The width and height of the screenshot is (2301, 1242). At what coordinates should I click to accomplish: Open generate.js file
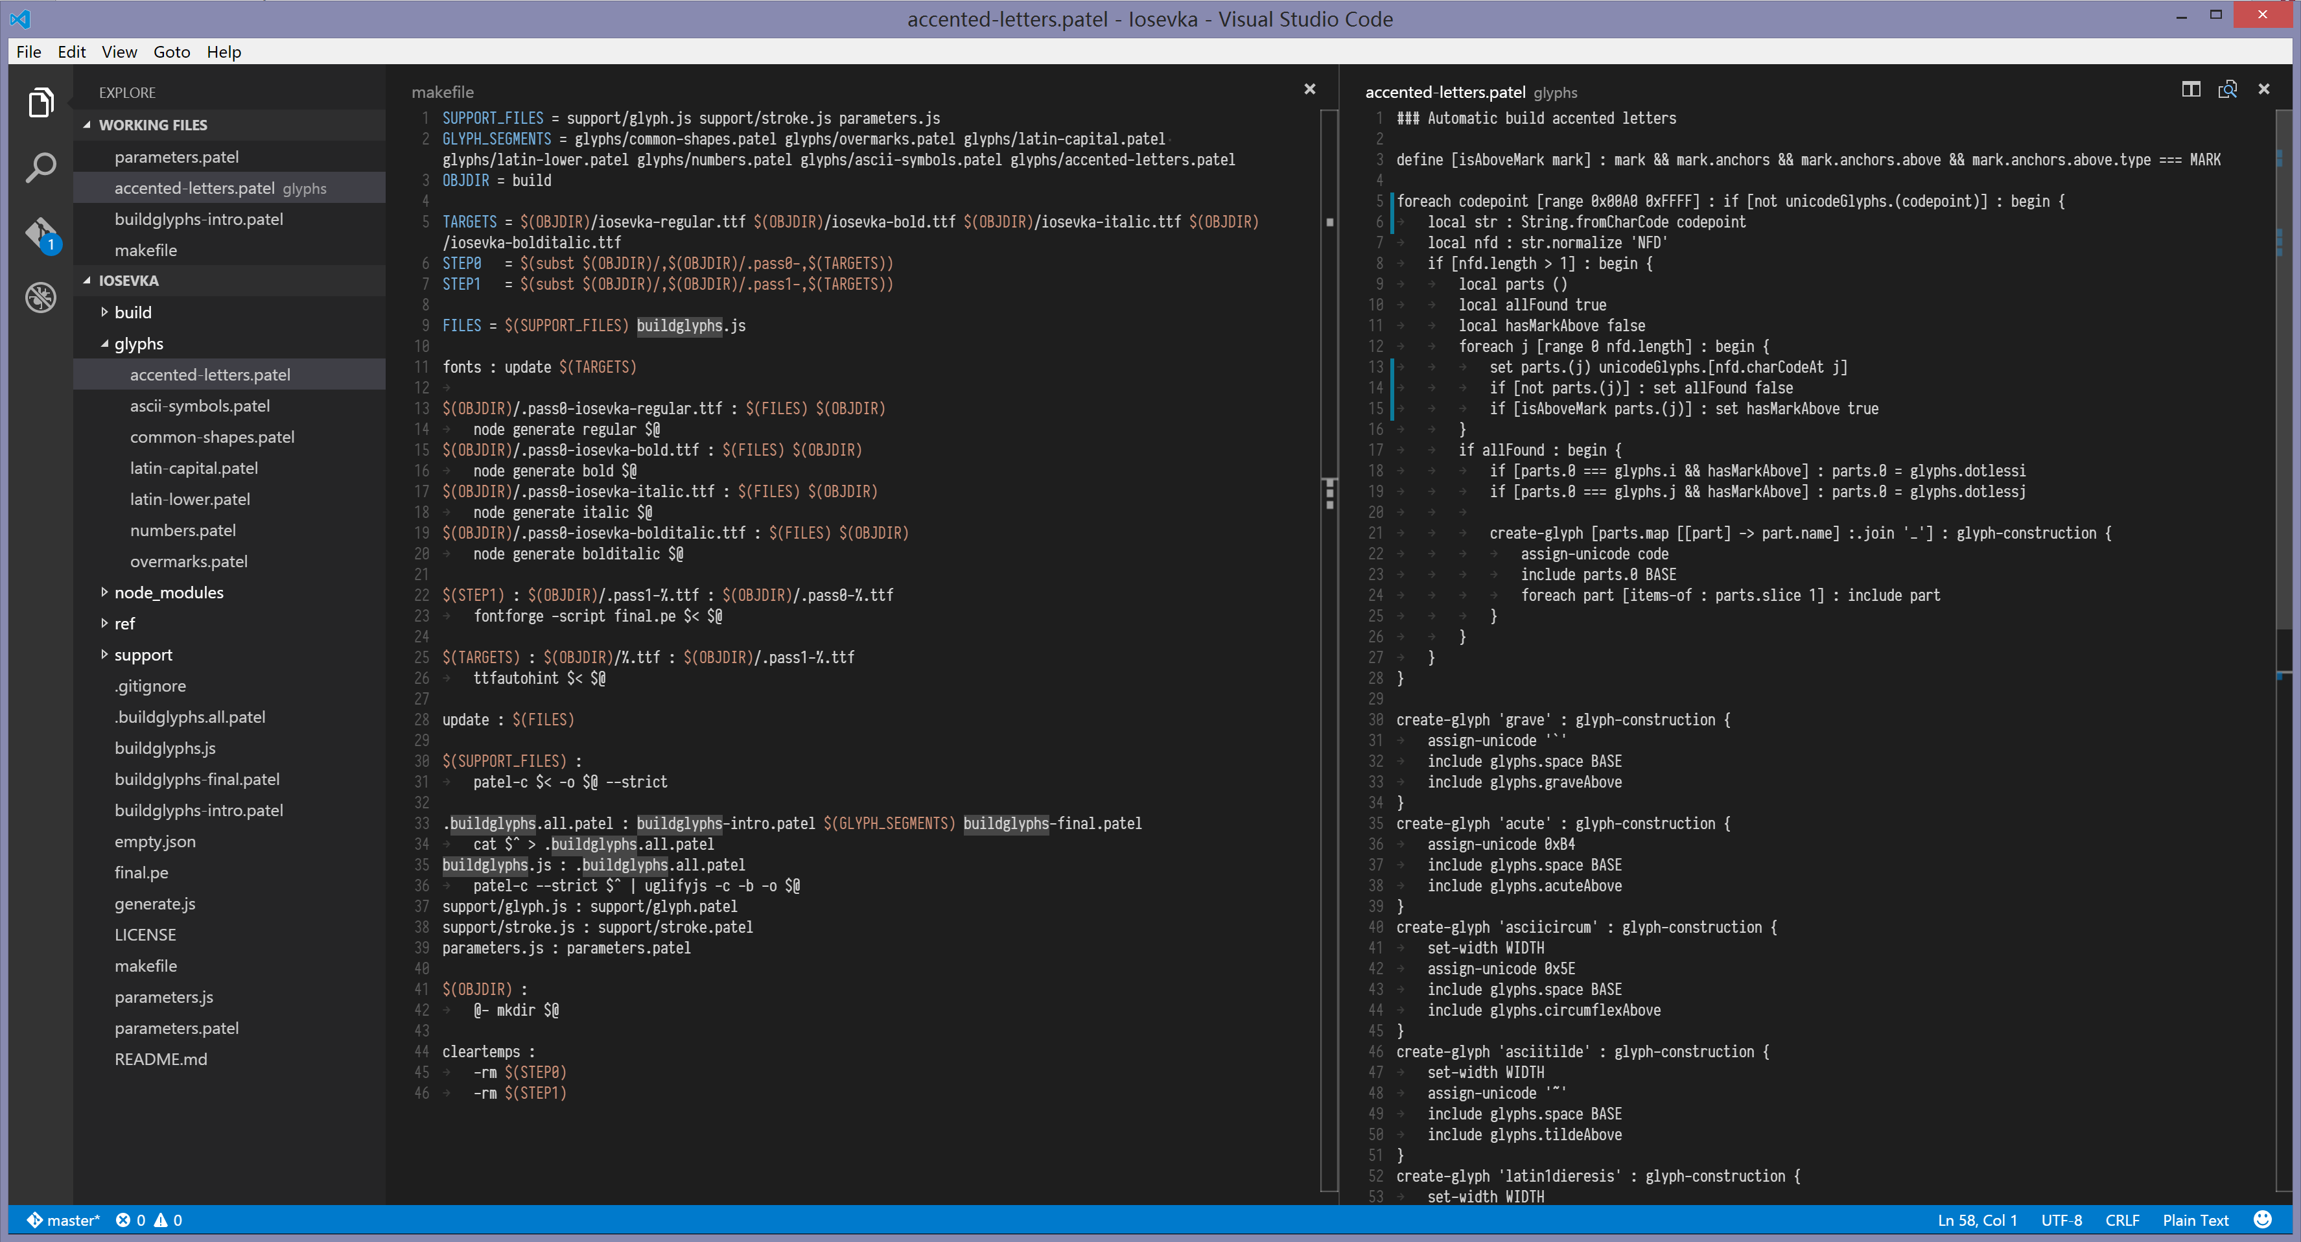point(229,904)
